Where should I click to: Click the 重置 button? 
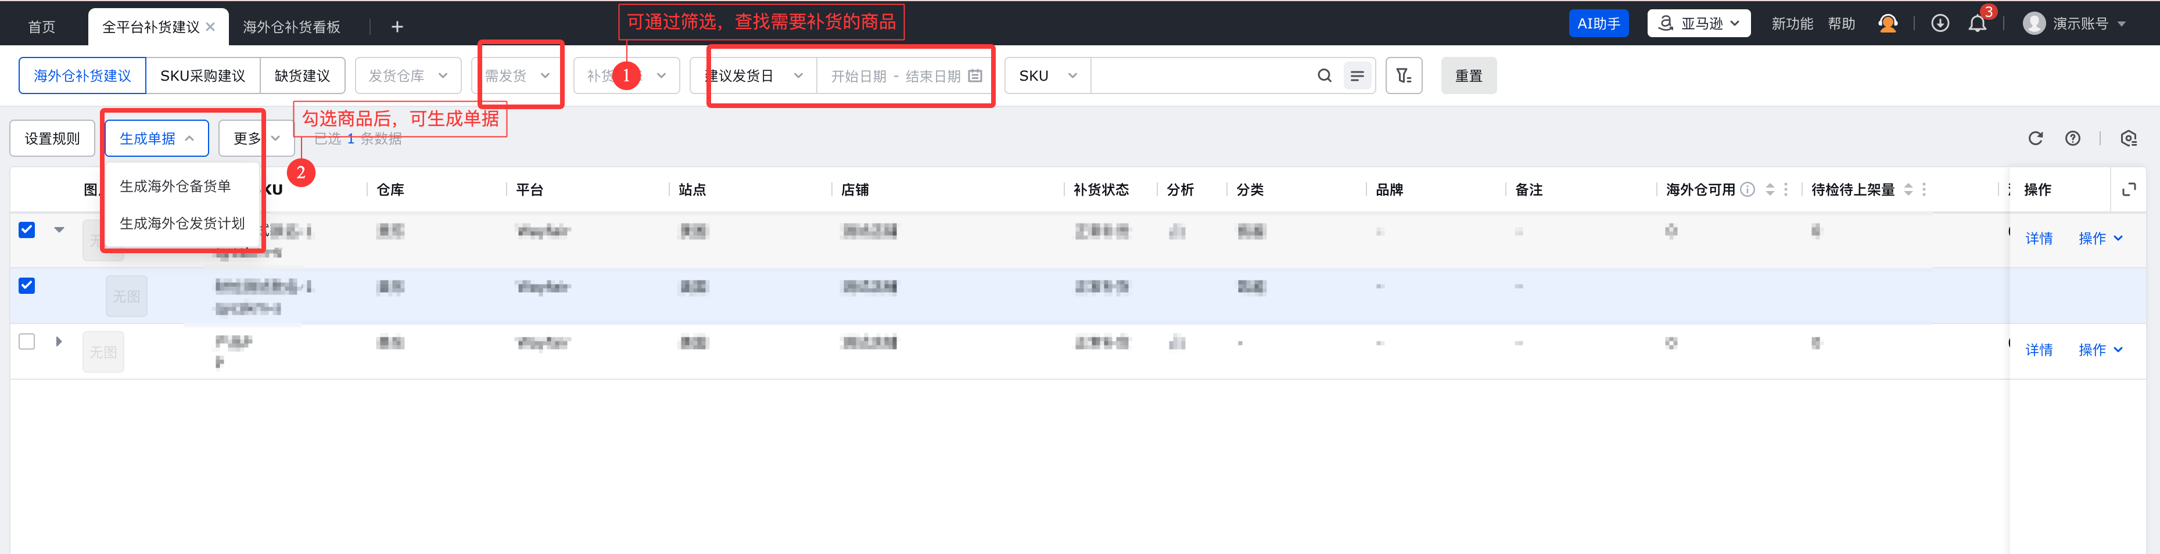coord(1467,75)
